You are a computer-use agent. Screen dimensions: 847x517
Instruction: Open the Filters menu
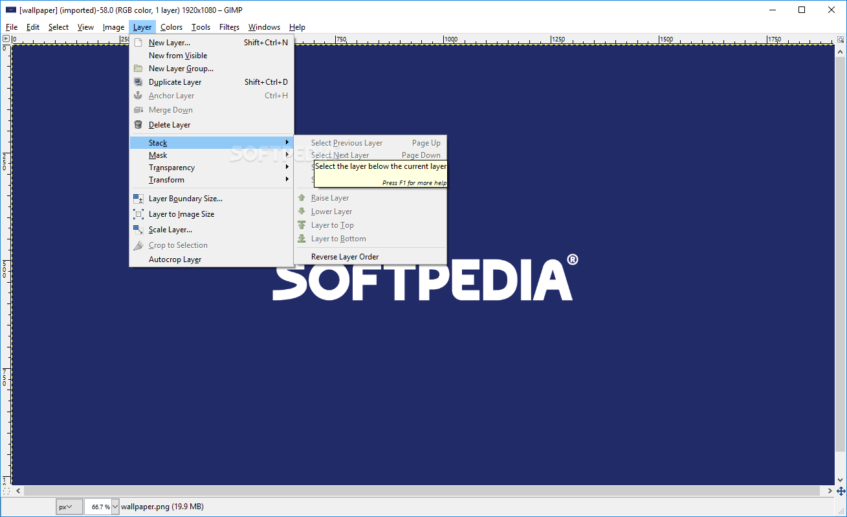[x=229, y=27]
